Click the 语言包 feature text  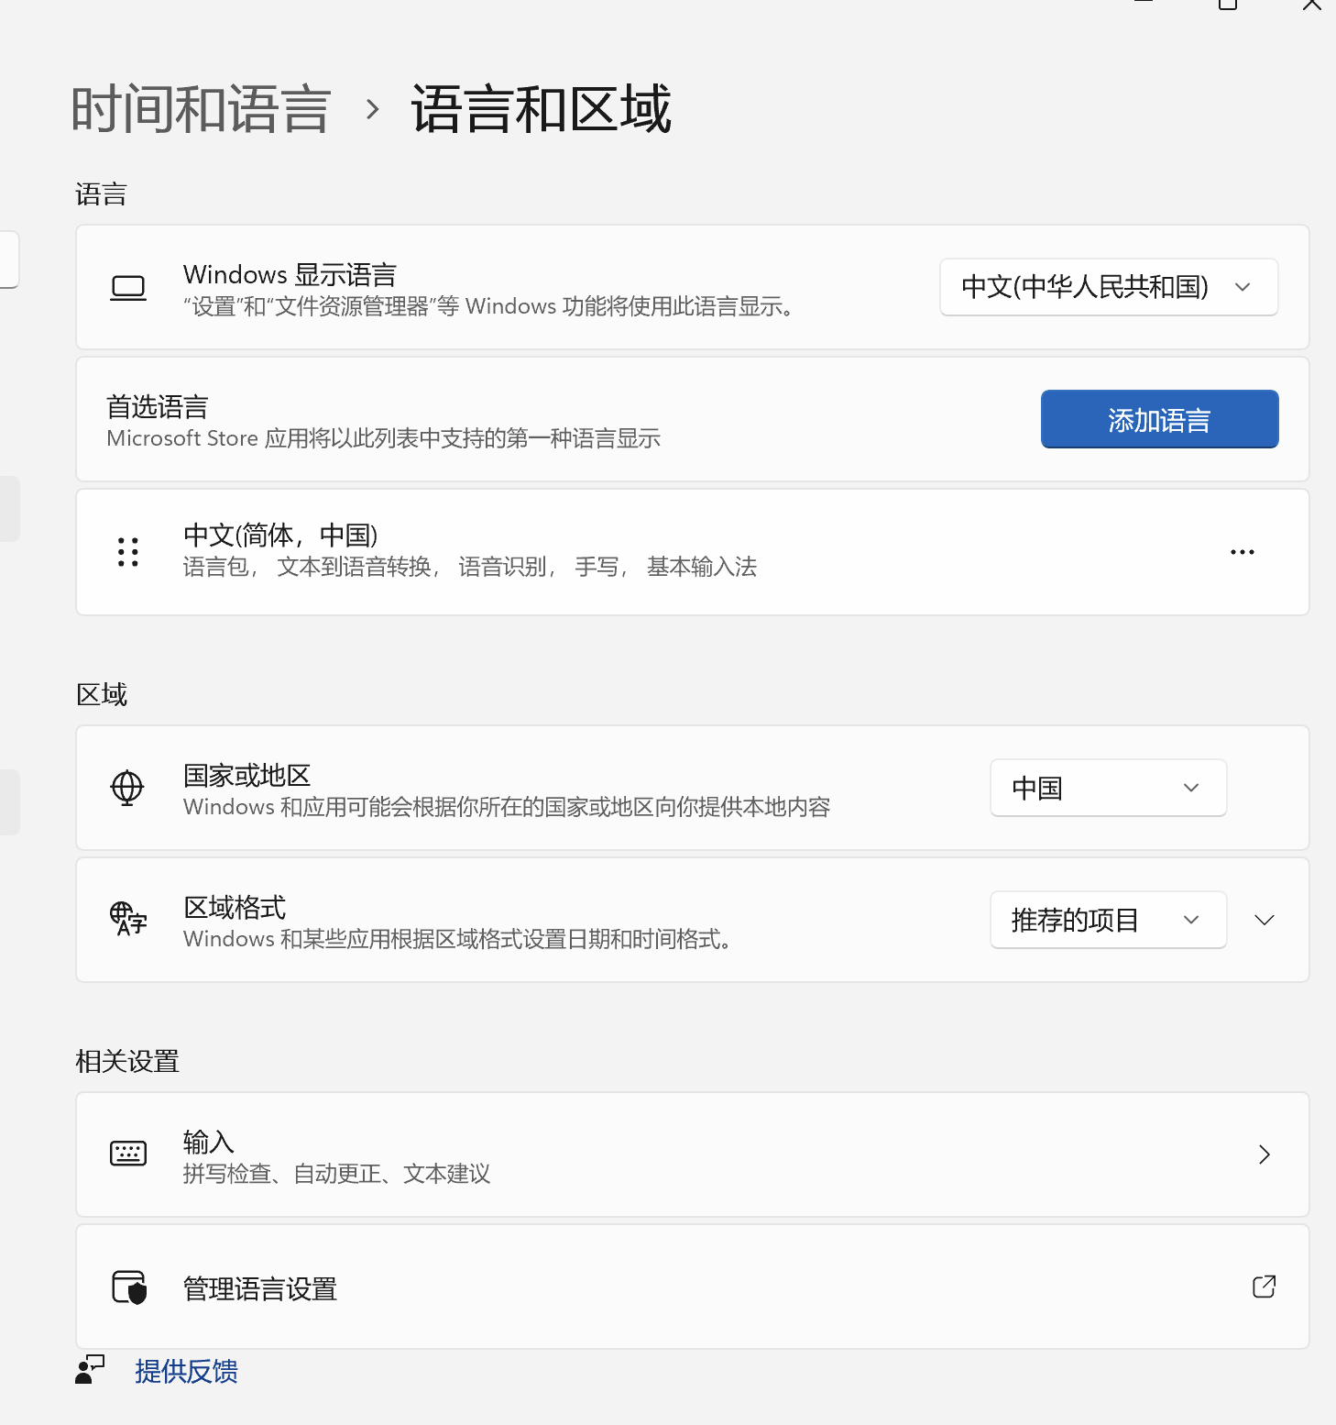coord(216,567)
